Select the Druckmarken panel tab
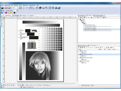Image resolution: width=121 pixels, height=91 pixels. [x=83, y=46]
